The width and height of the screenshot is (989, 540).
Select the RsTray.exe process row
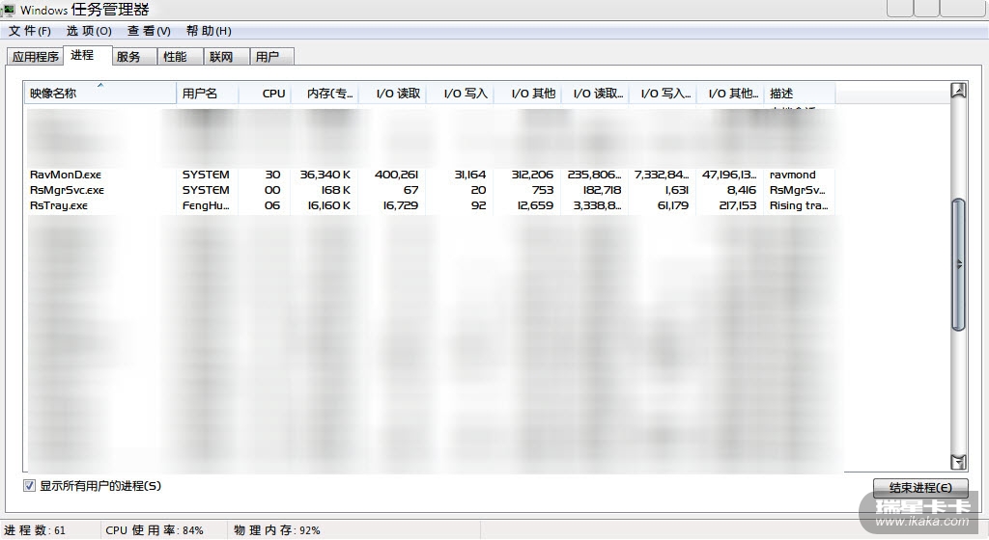(x=430, y=205)
